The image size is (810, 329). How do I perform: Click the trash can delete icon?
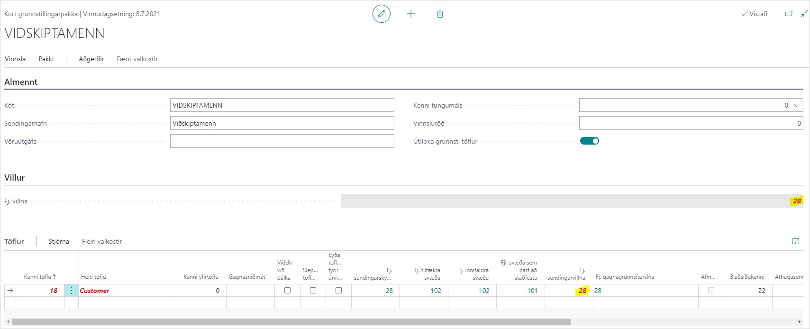(x=440, y=14)
